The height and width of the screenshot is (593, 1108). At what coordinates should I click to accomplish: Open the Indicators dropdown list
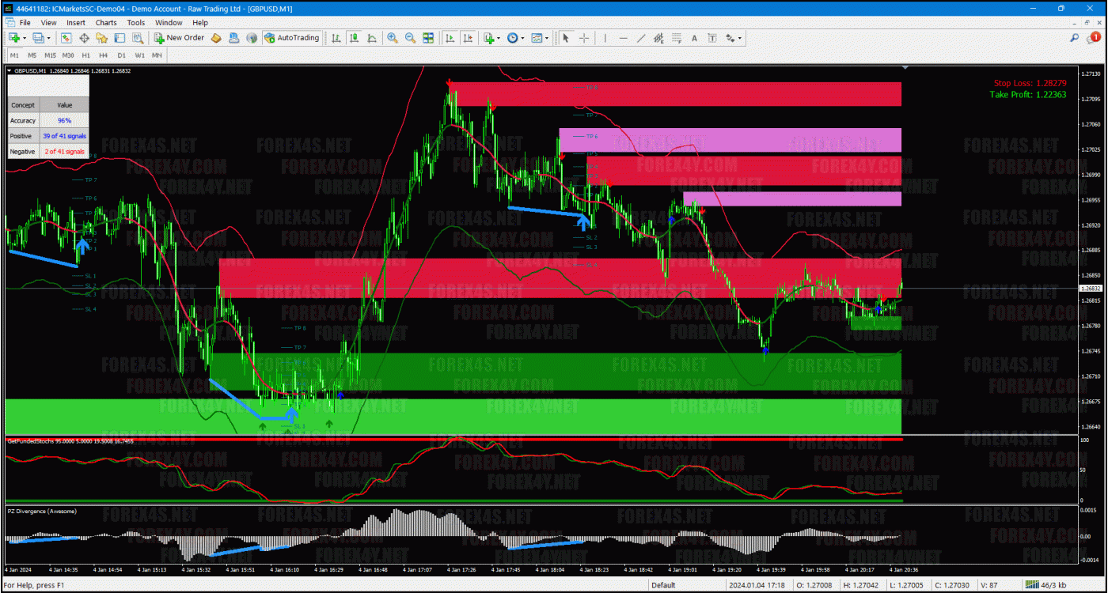click(x=498, y=37)
